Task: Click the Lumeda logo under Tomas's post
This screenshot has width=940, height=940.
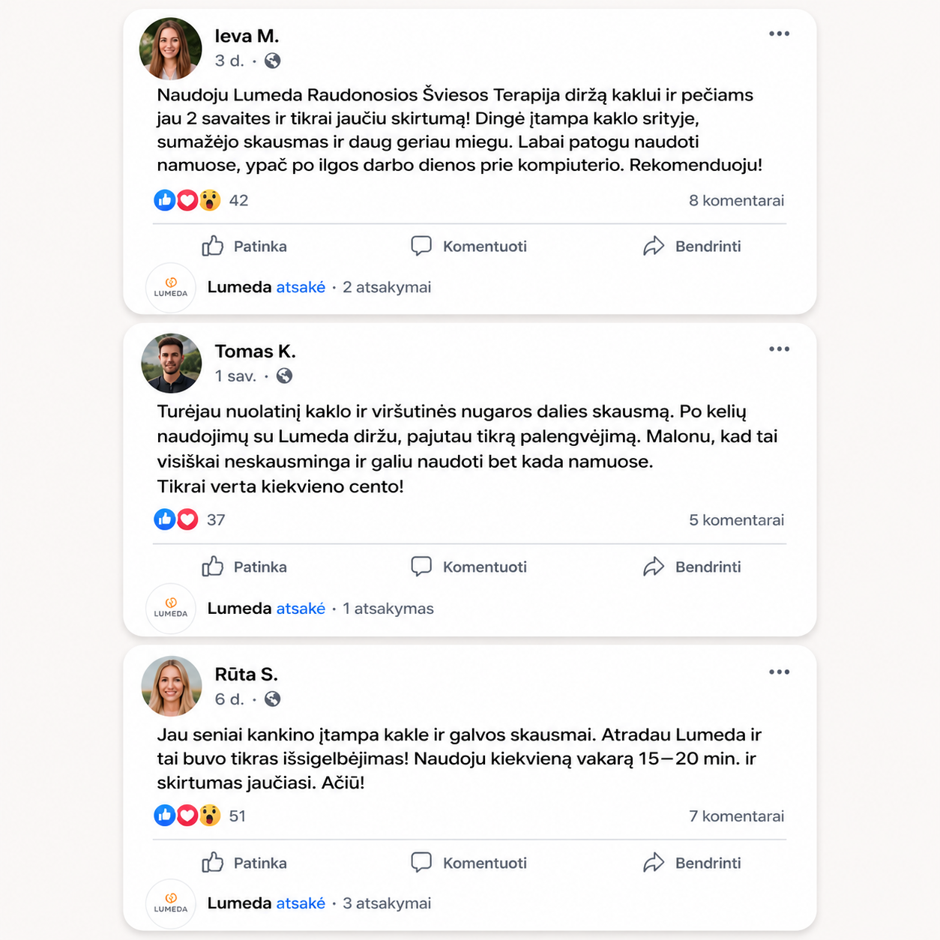Action: pos(171,608)
